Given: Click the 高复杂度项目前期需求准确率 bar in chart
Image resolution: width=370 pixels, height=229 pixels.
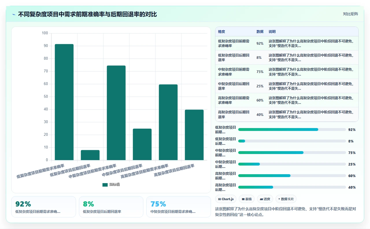Looking at the screenshot, I should tap(168, 122).
